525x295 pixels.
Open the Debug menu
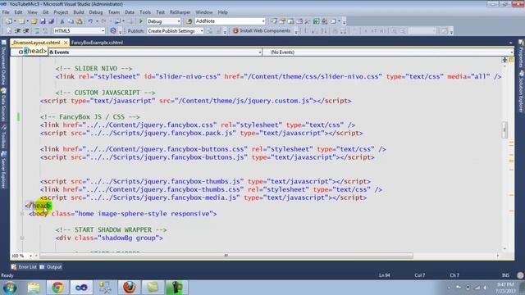click(x=96, y=12)
